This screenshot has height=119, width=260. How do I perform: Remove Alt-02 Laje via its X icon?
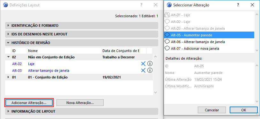click(143, 64)
